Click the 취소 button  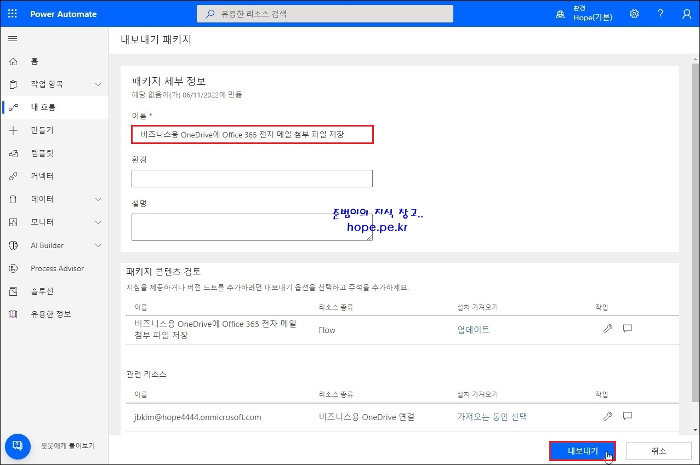[659, 451]
